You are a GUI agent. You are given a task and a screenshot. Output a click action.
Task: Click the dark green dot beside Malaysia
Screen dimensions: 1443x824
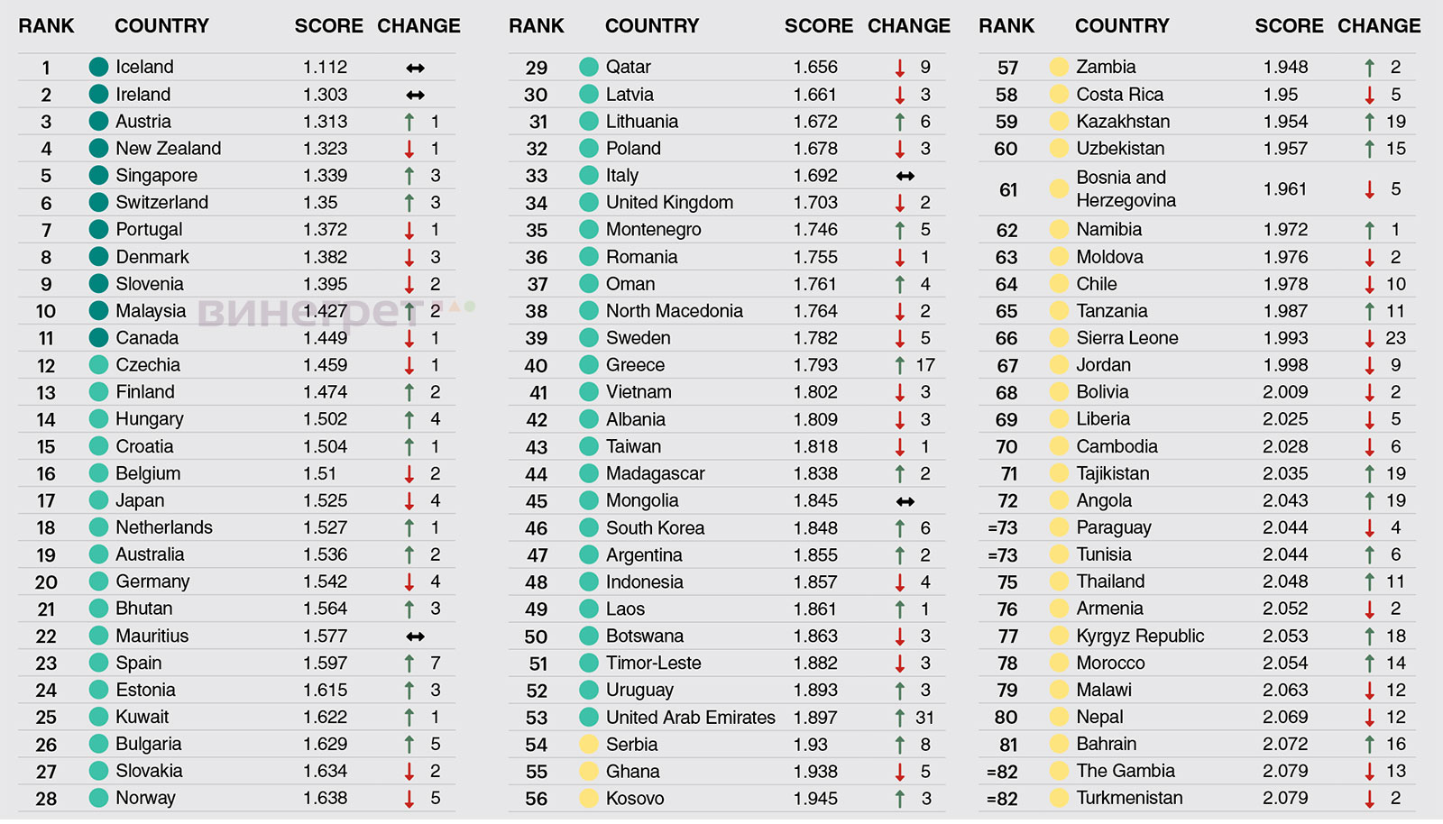[x=98, y=311]
